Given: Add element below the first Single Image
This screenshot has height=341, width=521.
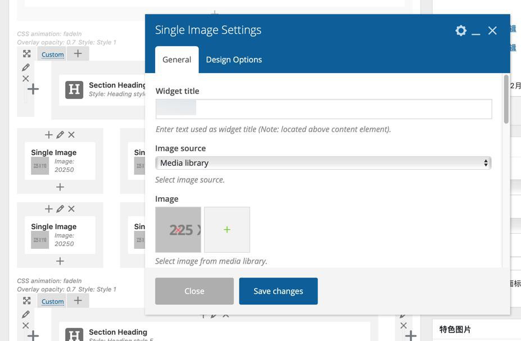Looking at the screenshot, I should (60, 187).
